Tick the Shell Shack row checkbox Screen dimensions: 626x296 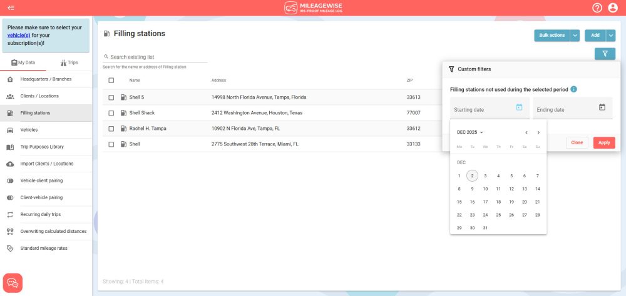coord(111,113)
